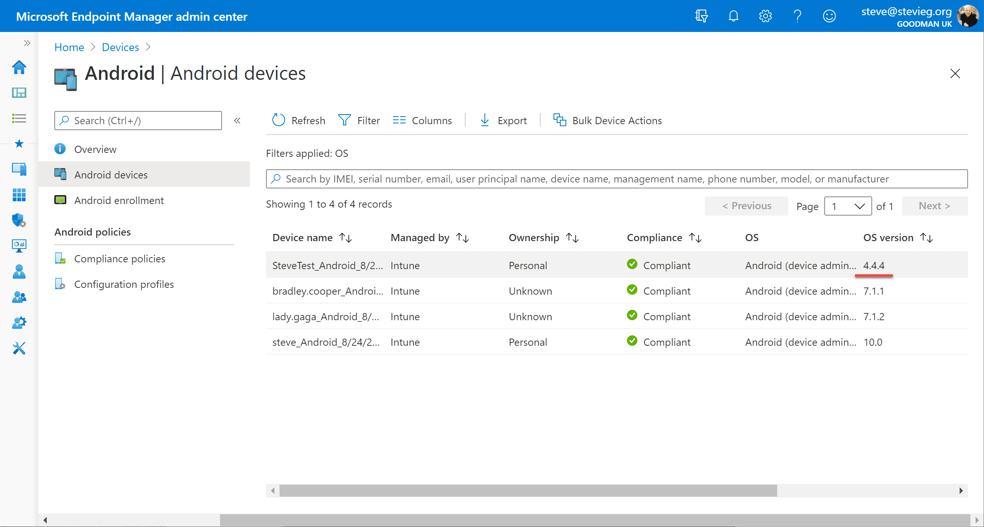Open Compliance policies menu item
Viewport: 984px width, 527px height.
coord(144,259)
